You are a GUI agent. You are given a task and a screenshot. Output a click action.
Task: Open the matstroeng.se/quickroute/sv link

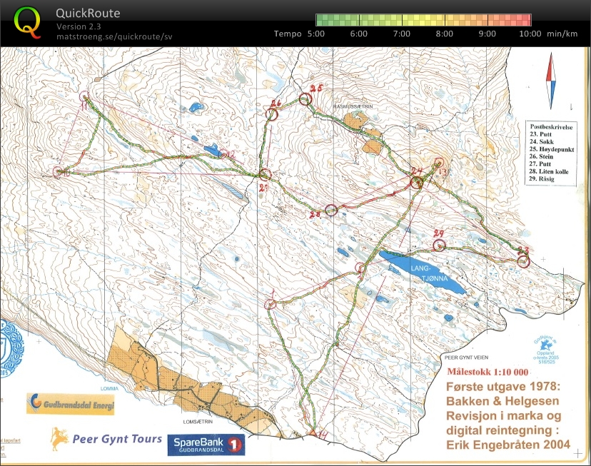coord(114,37)
